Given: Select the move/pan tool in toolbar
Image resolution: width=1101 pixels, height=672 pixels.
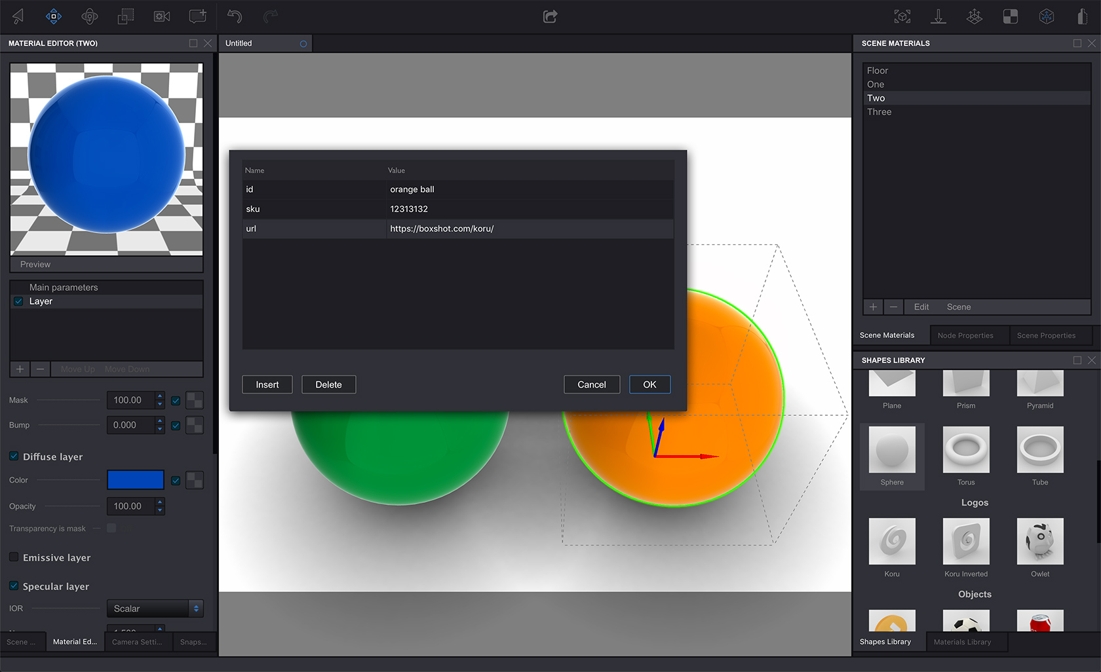Looking at the screenshot, I should point(54,16).
